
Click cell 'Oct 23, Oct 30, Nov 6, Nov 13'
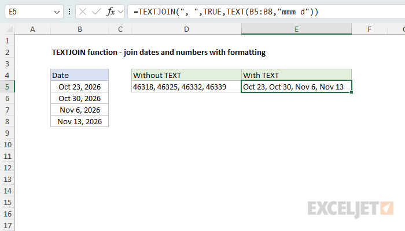pos(296,87)
